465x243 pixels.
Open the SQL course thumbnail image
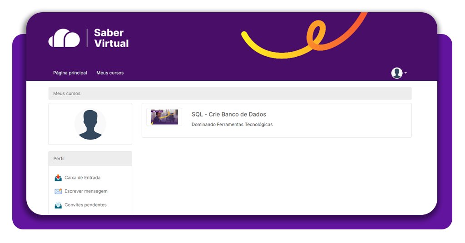pos(164,117)
